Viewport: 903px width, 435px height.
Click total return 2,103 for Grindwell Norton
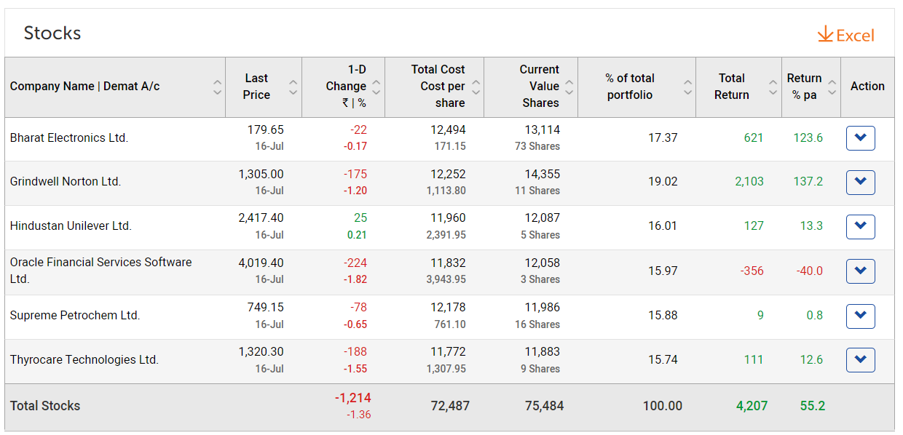(749, 182)
